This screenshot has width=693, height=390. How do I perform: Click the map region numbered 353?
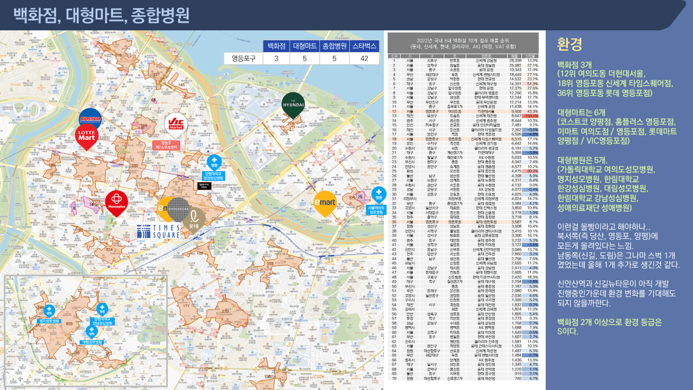coord(271,264)
